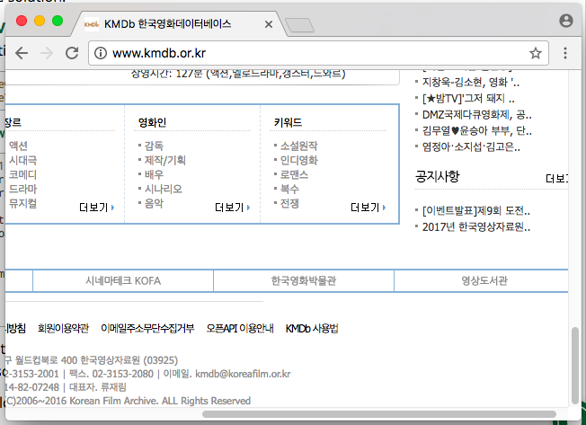
Task: Open the 시나리오 link
Action: pos(164,189)
